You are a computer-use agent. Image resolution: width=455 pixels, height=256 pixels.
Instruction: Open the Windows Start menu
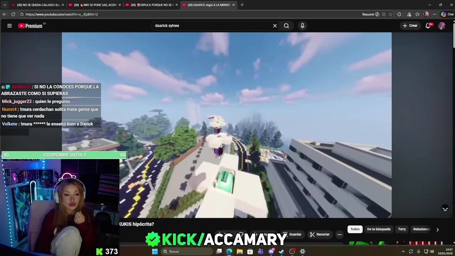(155, 251)
